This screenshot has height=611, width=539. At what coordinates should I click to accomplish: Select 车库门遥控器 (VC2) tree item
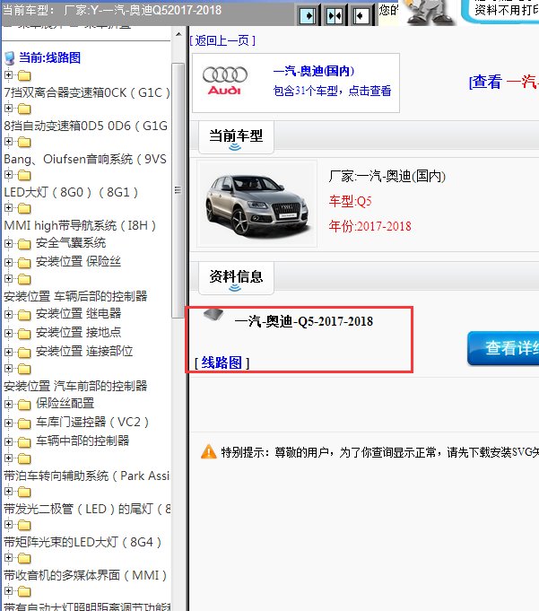click(92, 423)
